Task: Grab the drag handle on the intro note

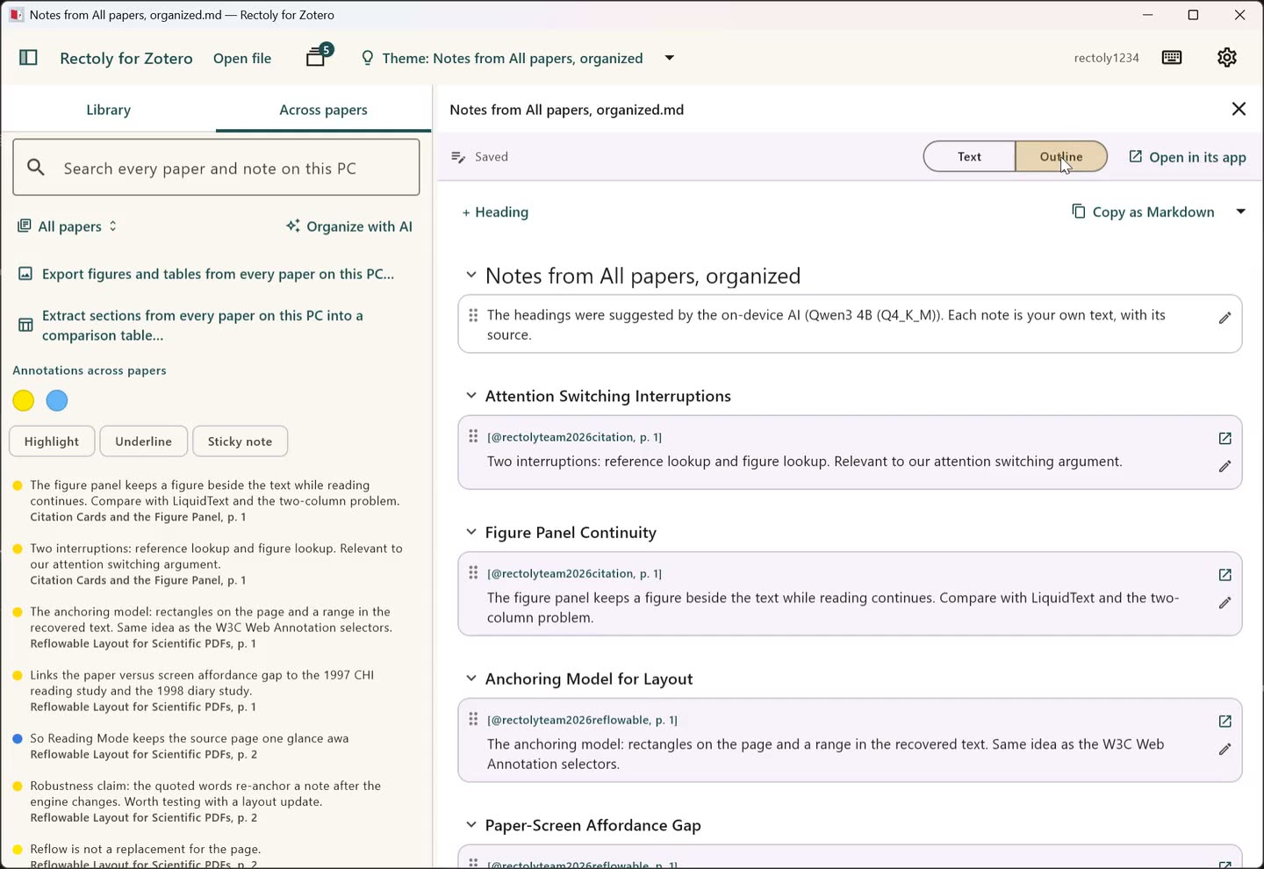Action: tap(473, 314)
